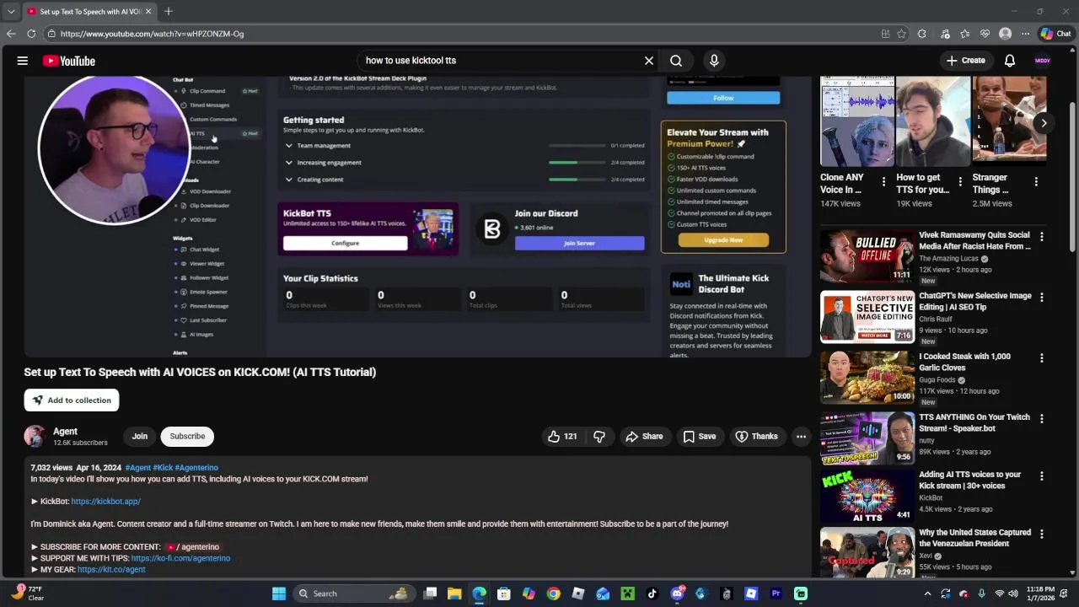This screenshot has height=607, width=1079.
Task: Reload the page in the browser
Action: [31, 34]
